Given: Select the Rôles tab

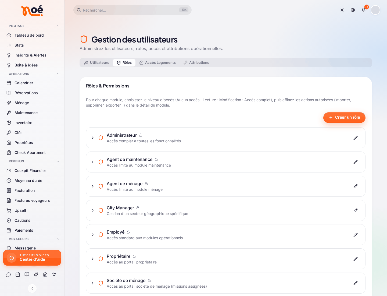Looking at the screenshot, I should click(x=124, y=63).
